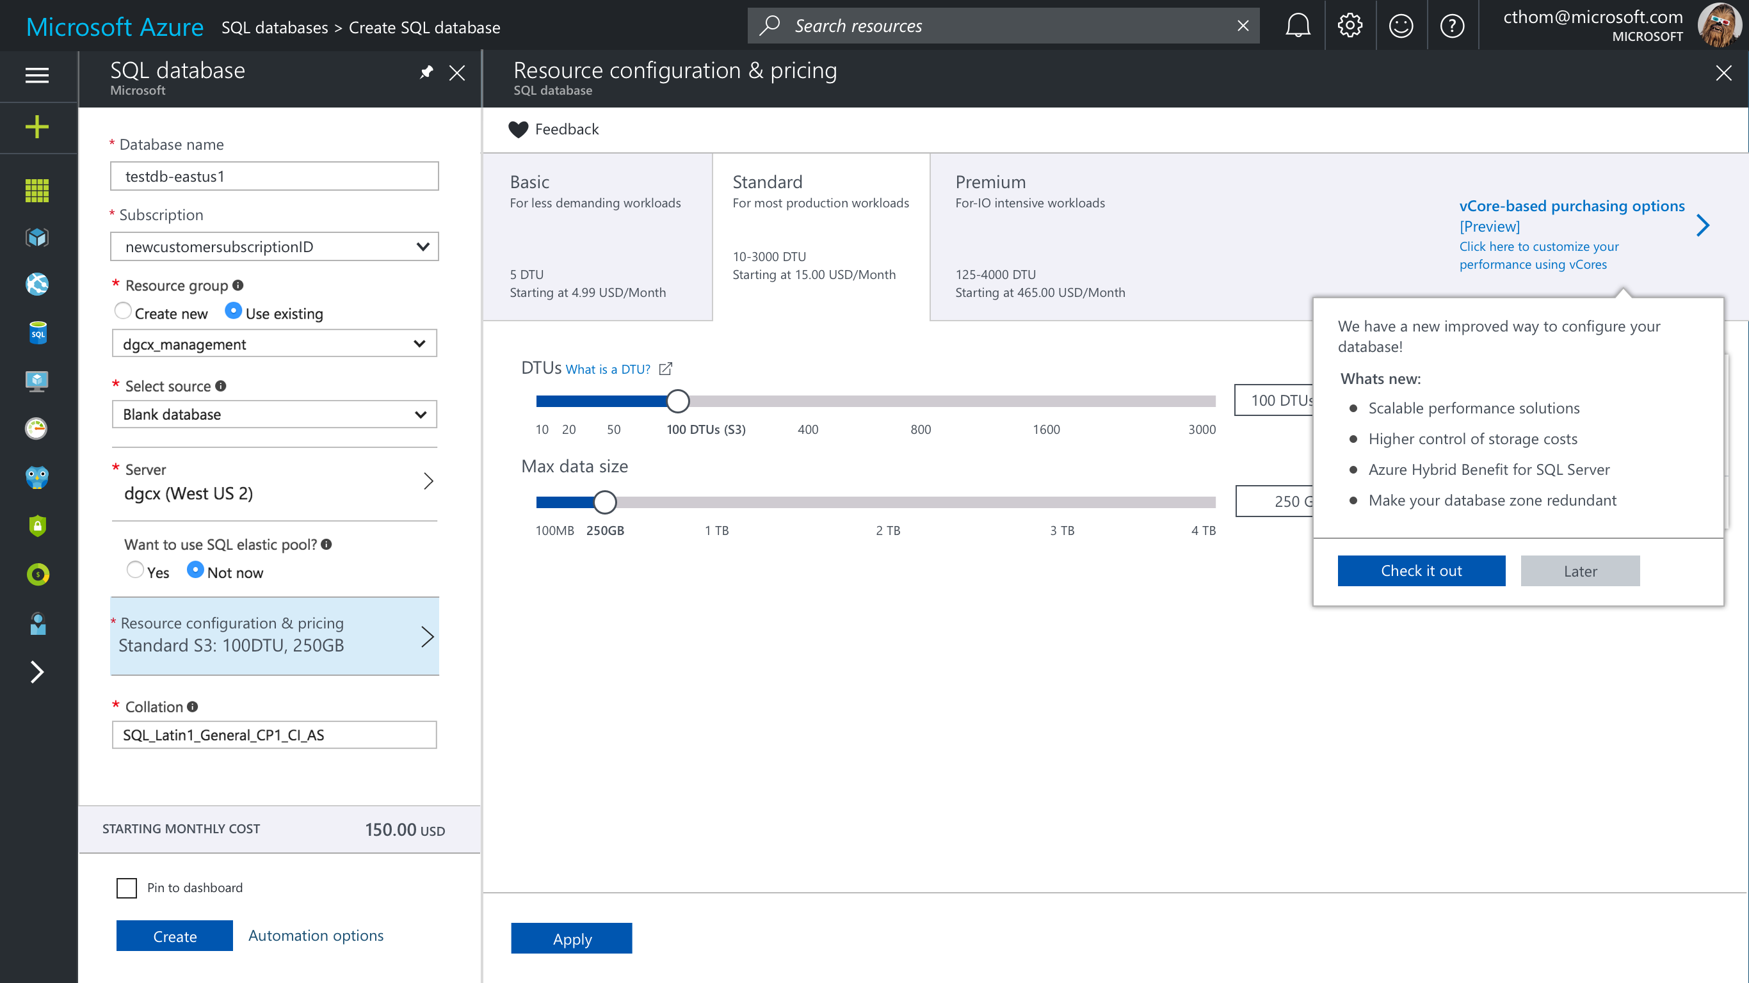Select the Basic pricing tier tab
The image size is (1749, 983).
click(x=597, y=237)
